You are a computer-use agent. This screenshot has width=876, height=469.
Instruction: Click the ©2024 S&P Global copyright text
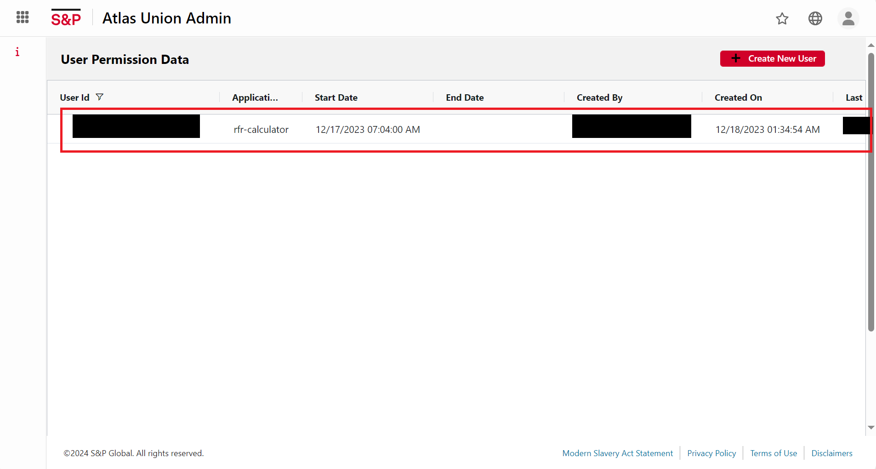(x=134, y=453)
